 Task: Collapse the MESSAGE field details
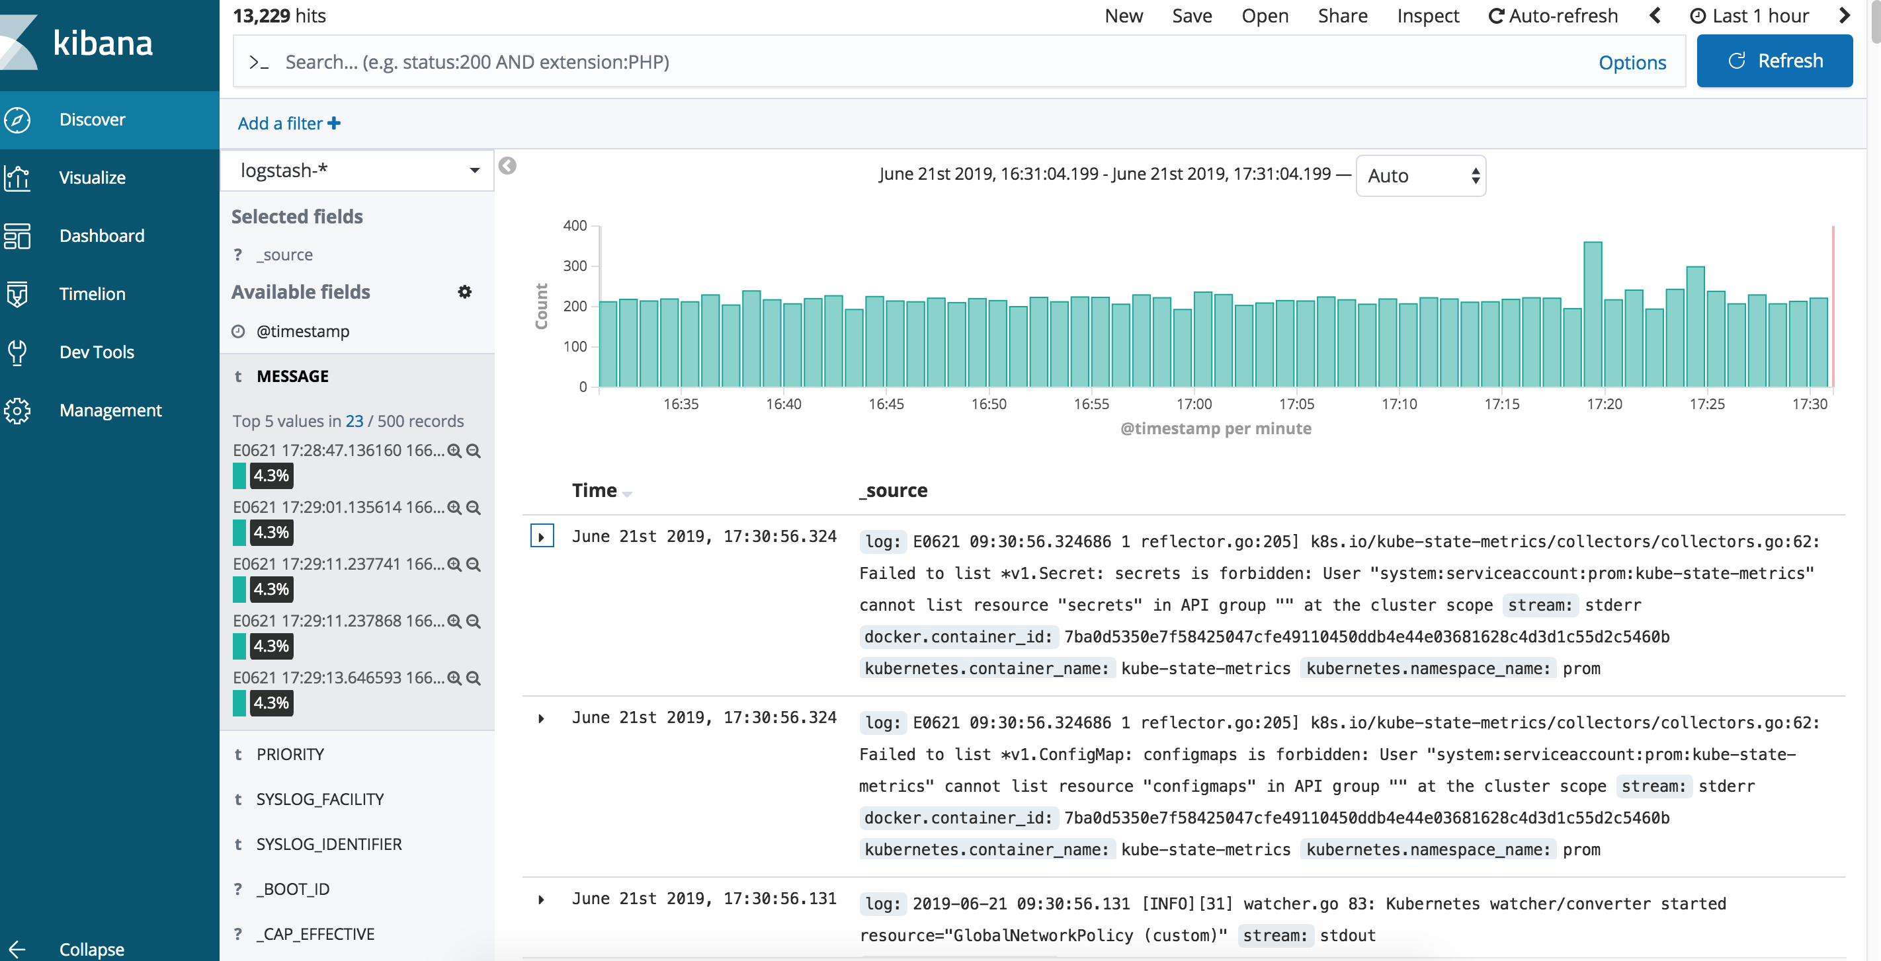(x=292, y=377)
